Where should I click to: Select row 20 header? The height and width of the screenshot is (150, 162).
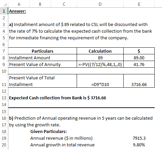pos(4,145)
